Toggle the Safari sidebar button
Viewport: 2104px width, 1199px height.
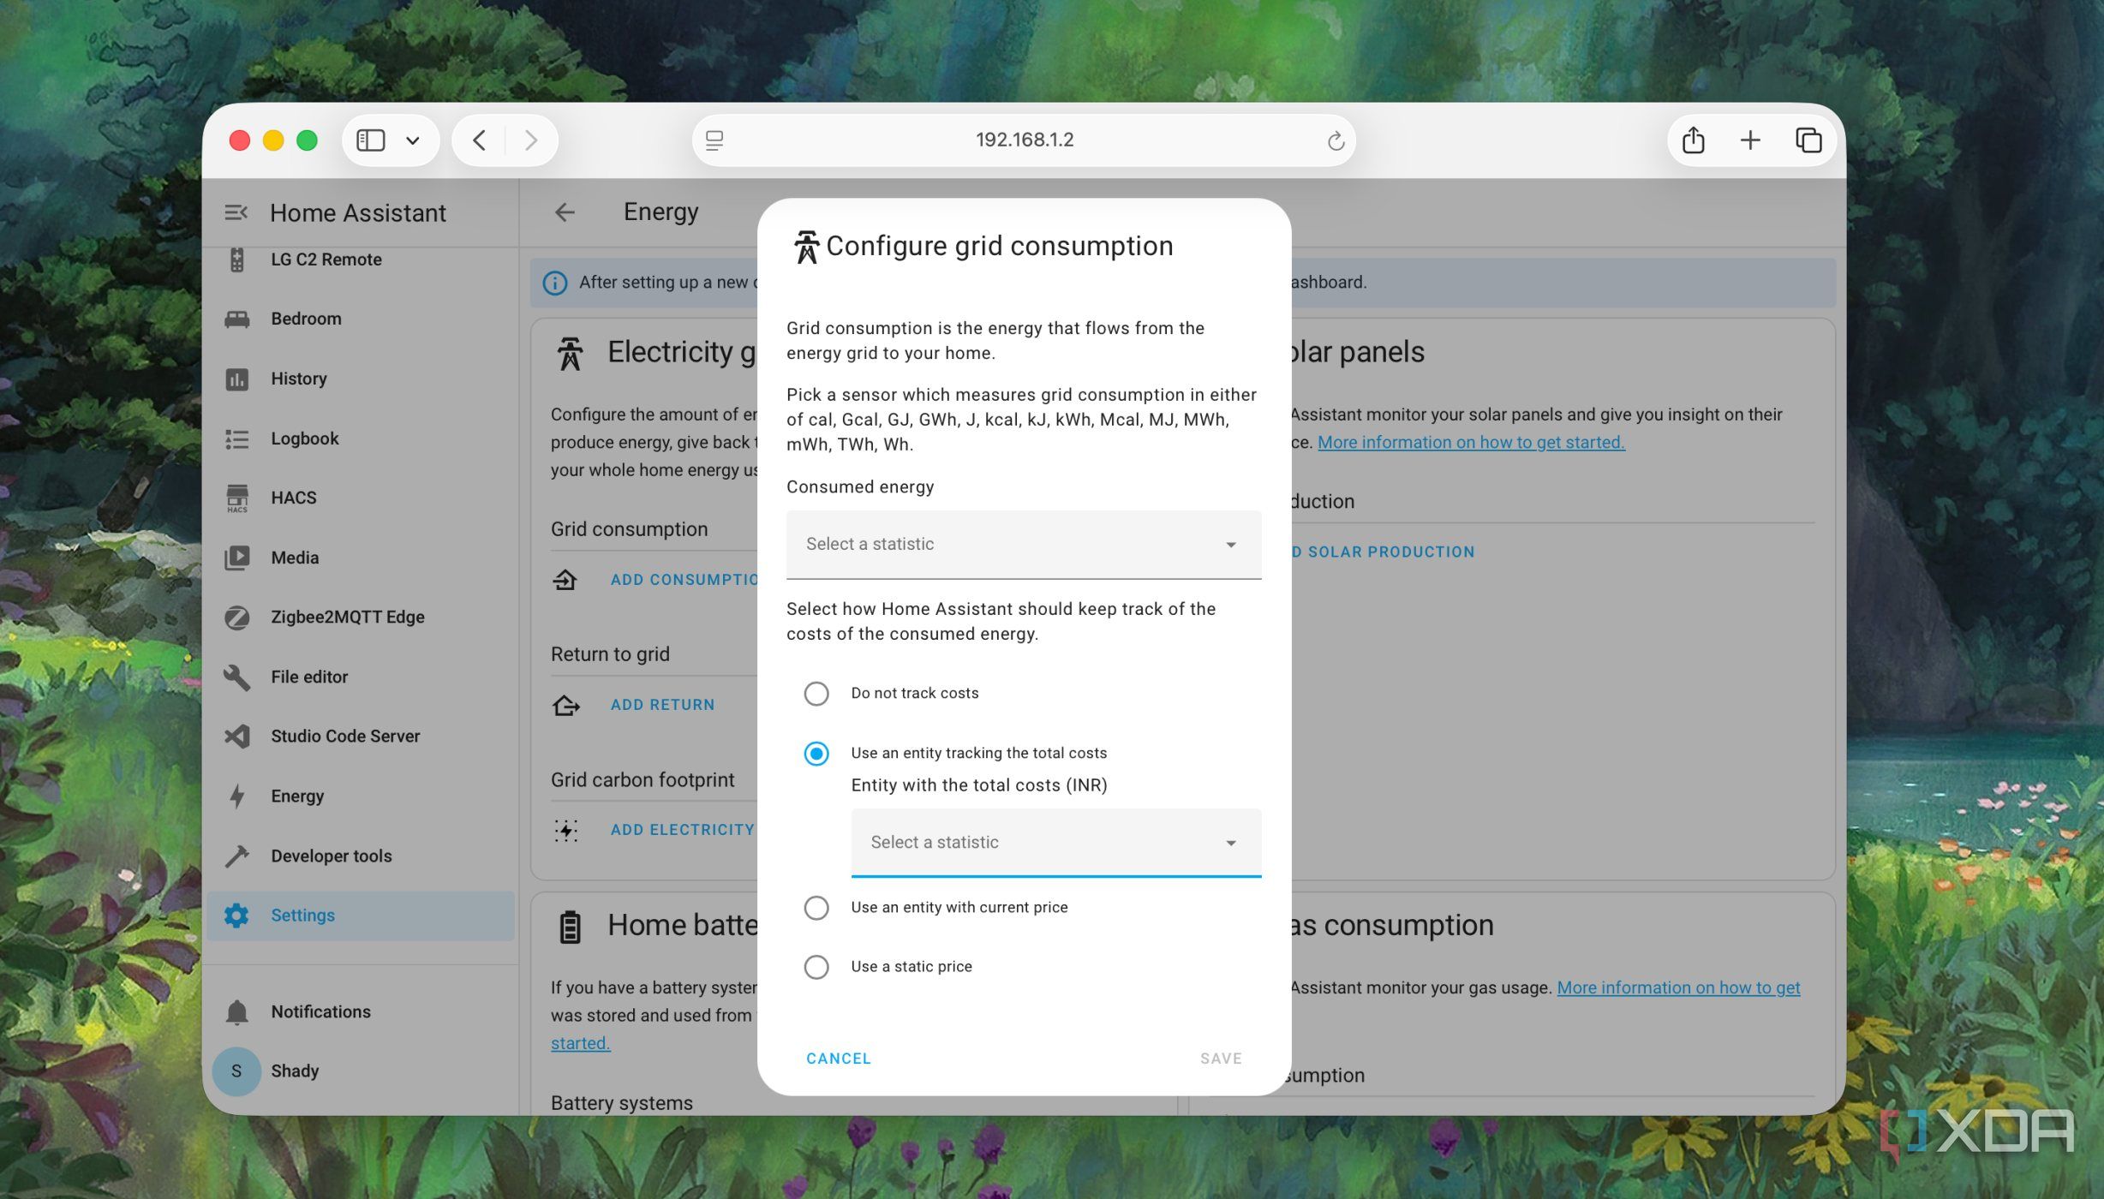[371, 140]
